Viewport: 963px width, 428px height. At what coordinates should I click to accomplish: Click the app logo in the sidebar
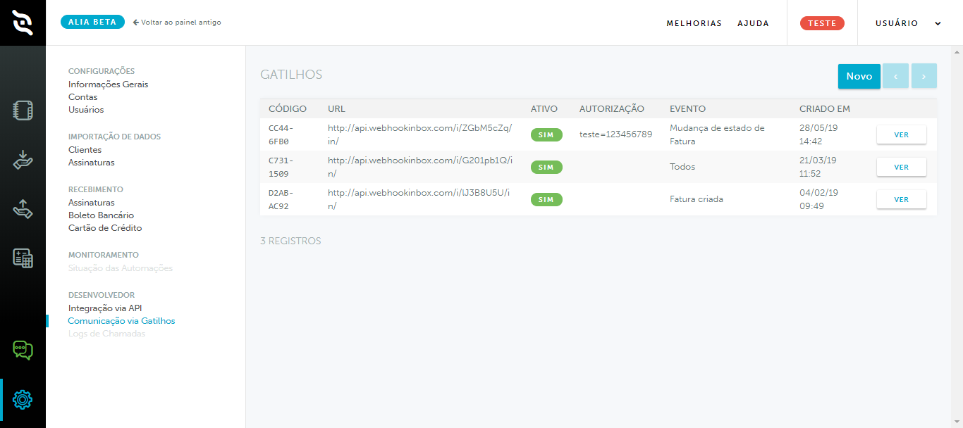[x=23, y=23]
